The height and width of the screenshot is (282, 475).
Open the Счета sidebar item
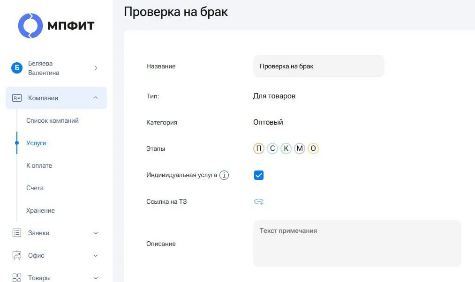35,188
